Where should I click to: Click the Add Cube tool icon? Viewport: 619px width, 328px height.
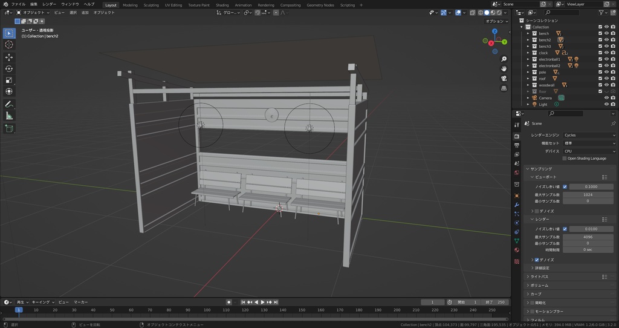pos(9,128)
